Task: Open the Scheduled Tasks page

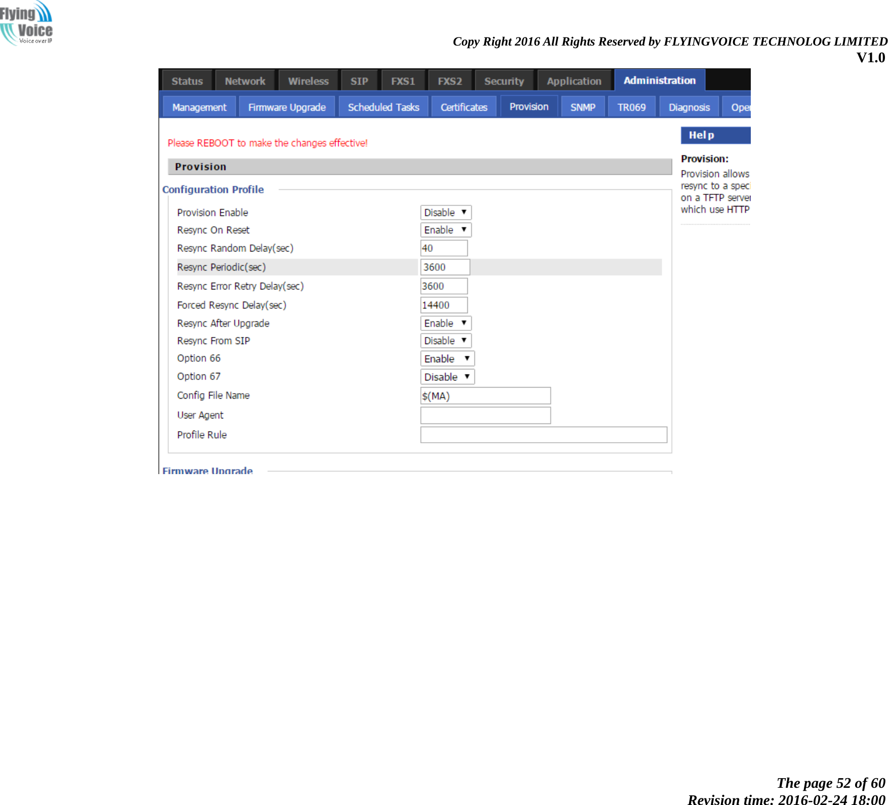Action: tap(383, 107)
